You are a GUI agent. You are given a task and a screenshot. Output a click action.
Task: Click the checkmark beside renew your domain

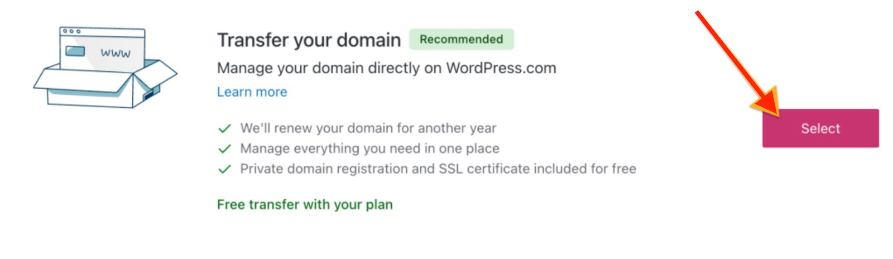(224, 129)
